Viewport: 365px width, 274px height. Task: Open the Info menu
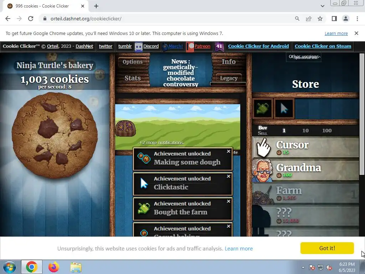click(228, 62)
